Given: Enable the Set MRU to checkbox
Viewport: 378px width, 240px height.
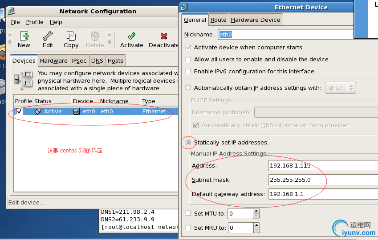Looking at the screenshot, I should tap(188, 228).
